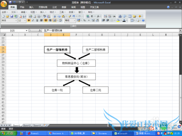Toggle center alignment
This screenshot has height=136, width=182.
pos(46,20)
